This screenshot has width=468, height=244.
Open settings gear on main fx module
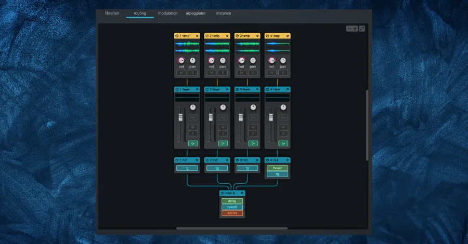click(x=242, y=193)
